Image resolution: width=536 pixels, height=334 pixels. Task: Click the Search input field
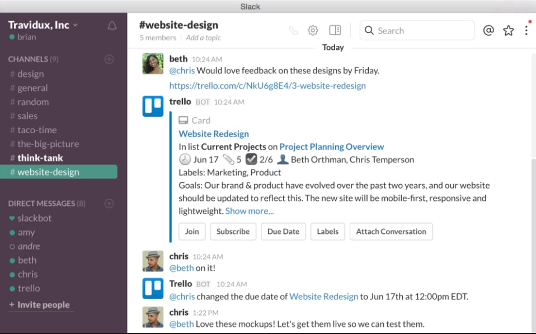[x=417, y=30]
